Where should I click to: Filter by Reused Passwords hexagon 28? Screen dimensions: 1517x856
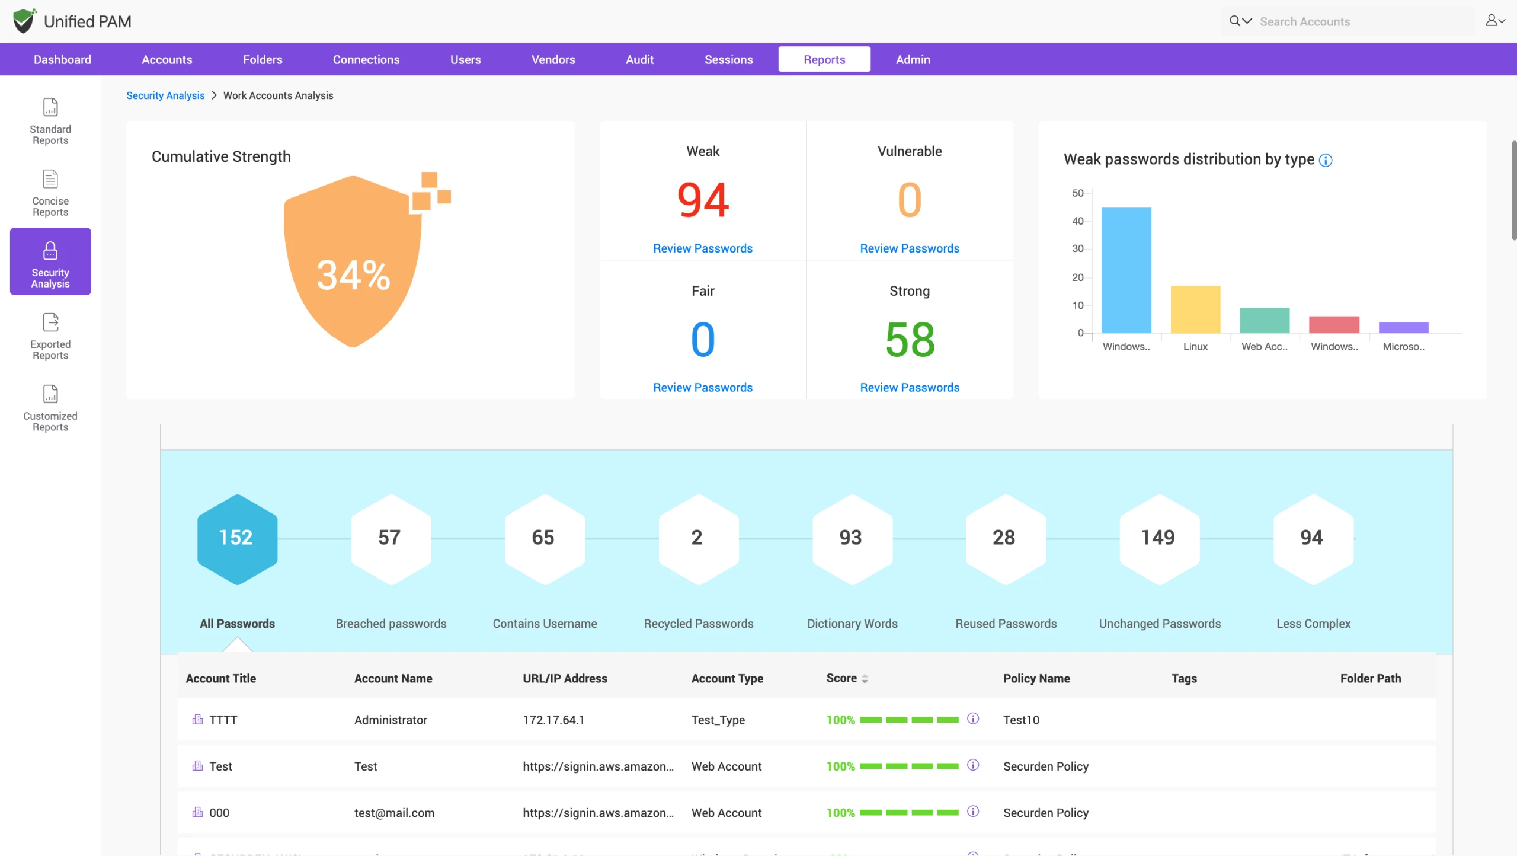(x=1006, y=539)
